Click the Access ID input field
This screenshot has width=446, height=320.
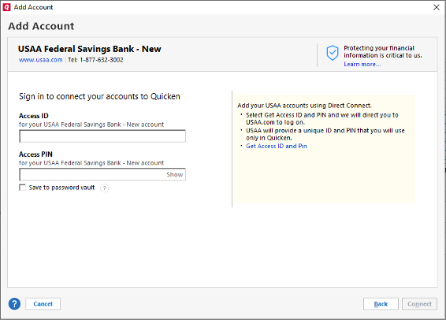tap(102, 136)
